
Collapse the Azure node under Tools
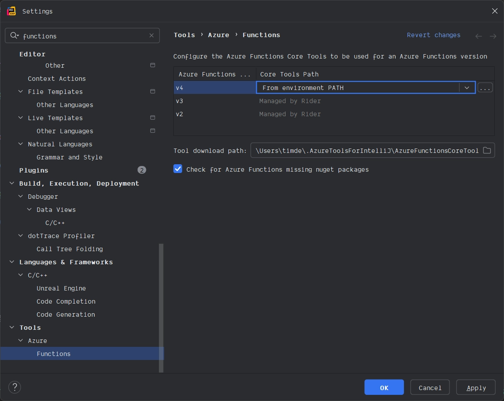(21, 341)
